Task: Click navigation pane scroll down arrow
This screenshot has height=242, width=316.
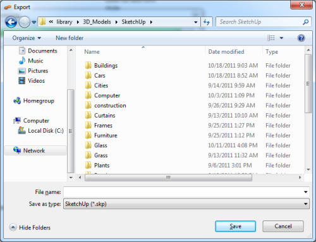Action: [x=71, y=178]
